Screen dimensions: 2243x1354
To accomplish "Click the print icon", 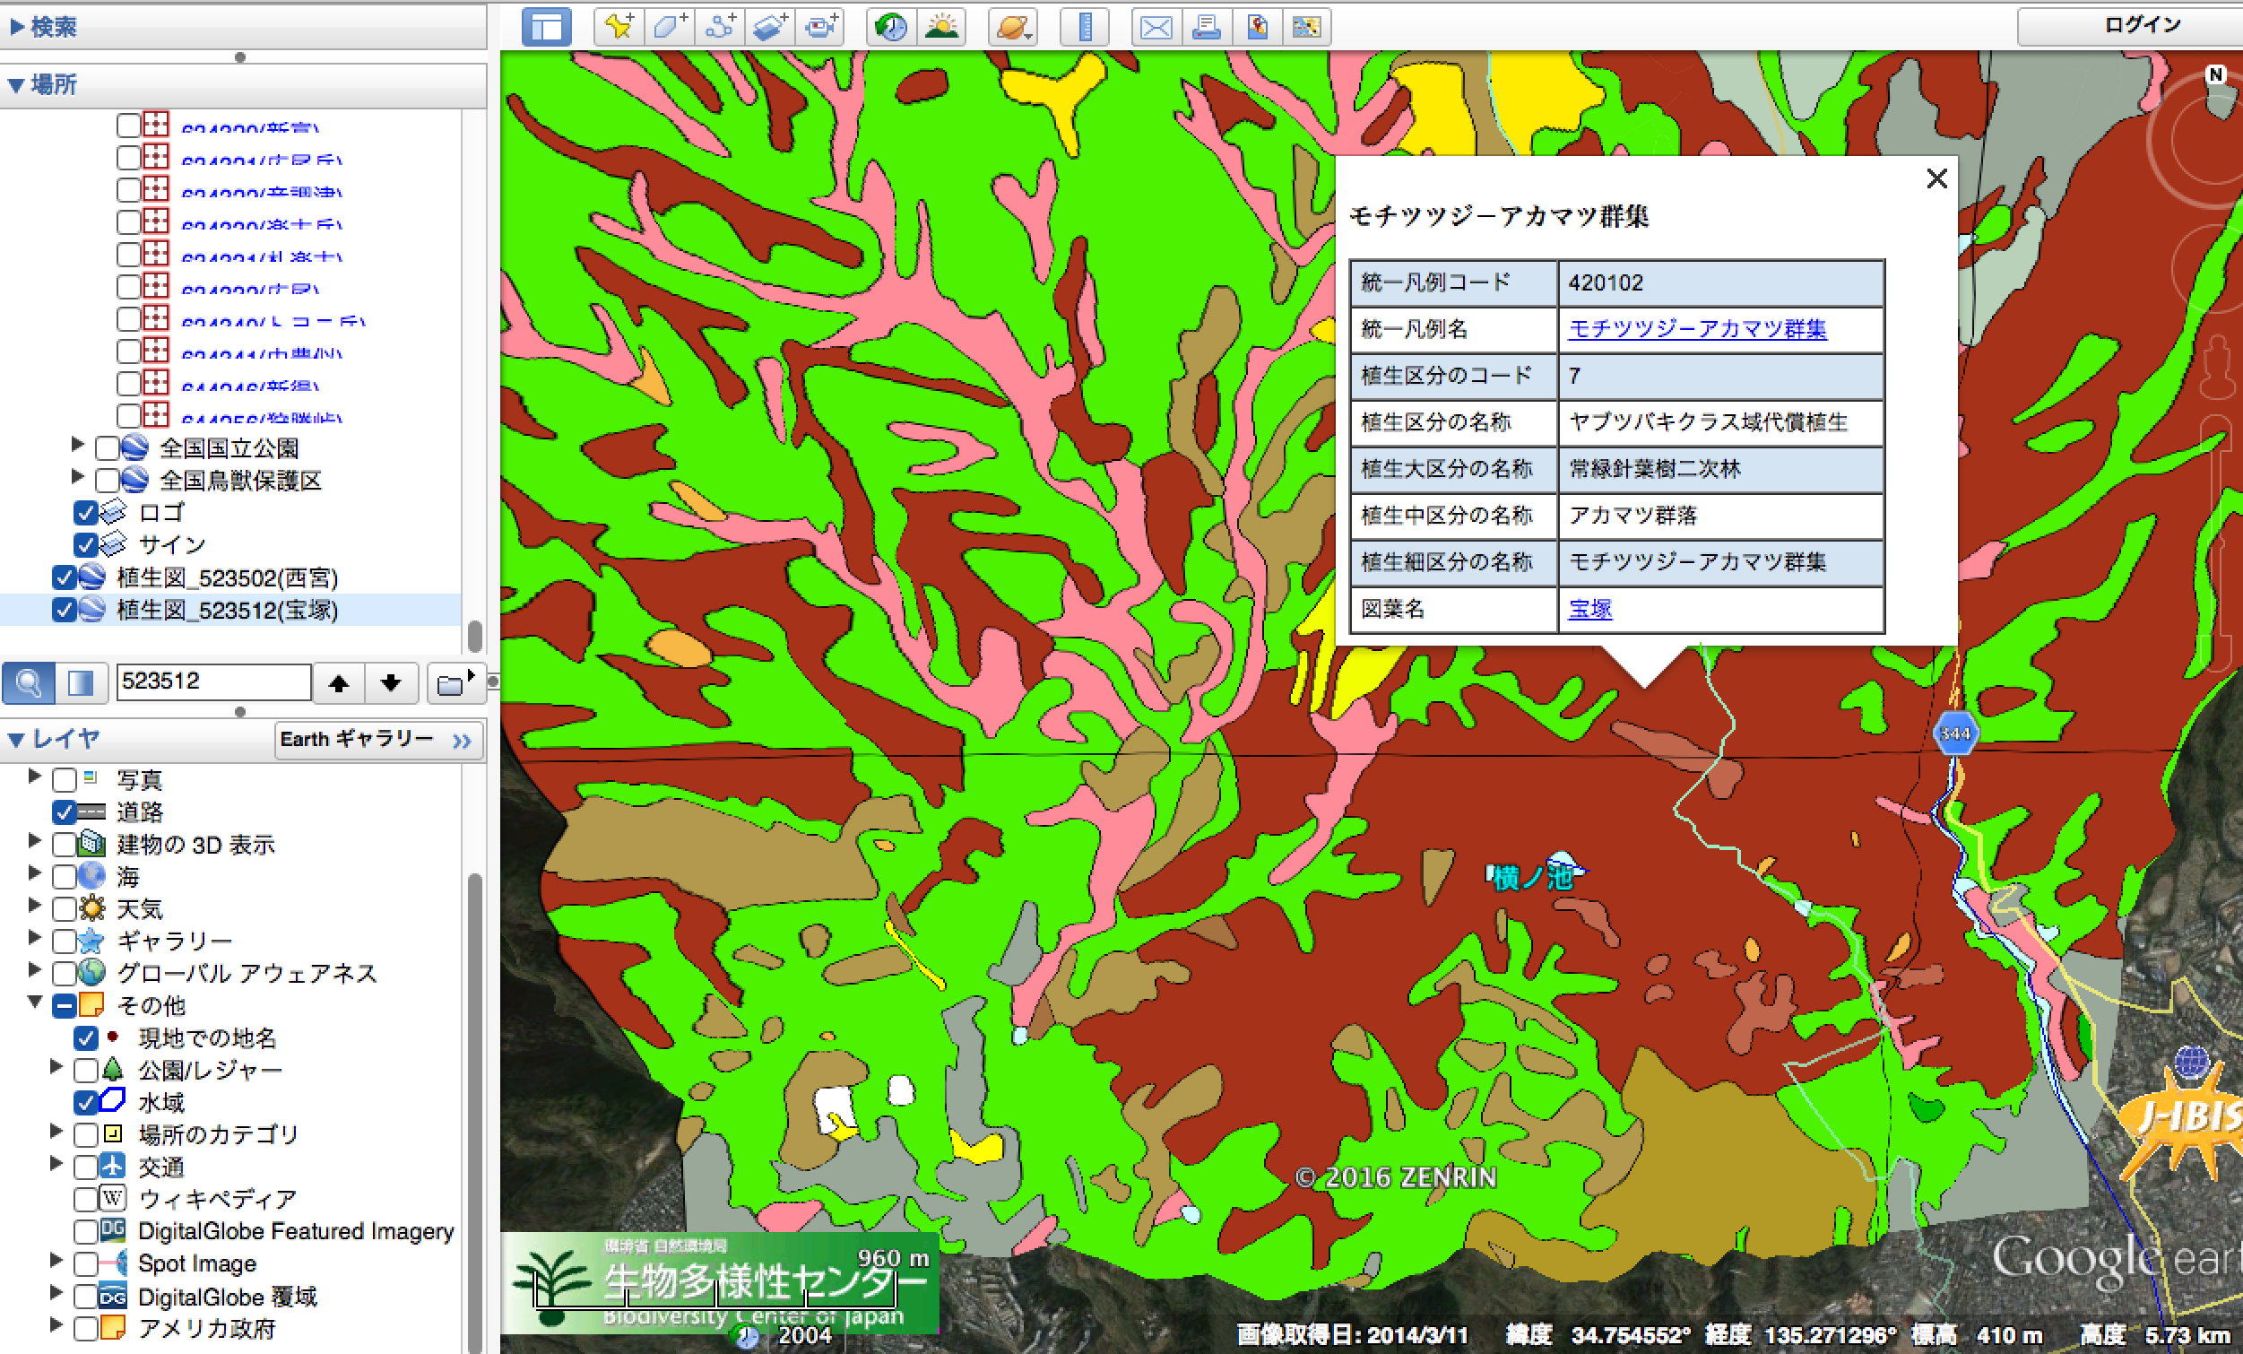I will [x=1206, y=26].
